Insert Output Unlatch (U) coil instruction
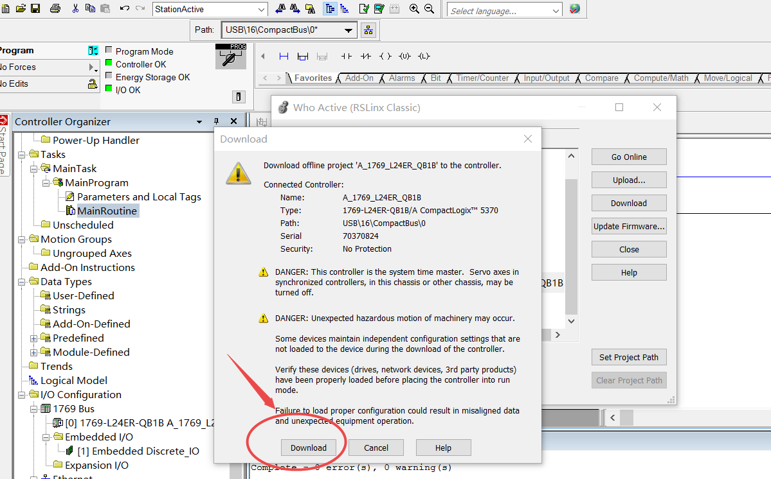The height and width of the screenshot is (479, 771). pos(404,57)
